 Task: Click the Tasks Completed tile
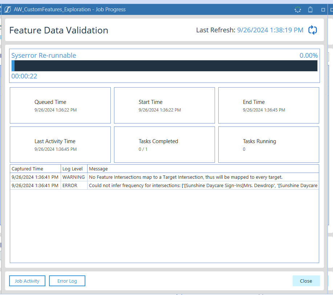pyautogui.click(x=164, y=145)
